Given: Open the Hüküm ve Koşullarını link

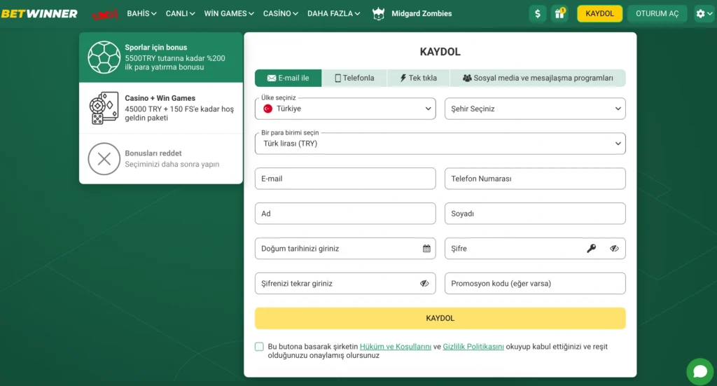Looking at the screenshot, I should [x=395, y=347].
